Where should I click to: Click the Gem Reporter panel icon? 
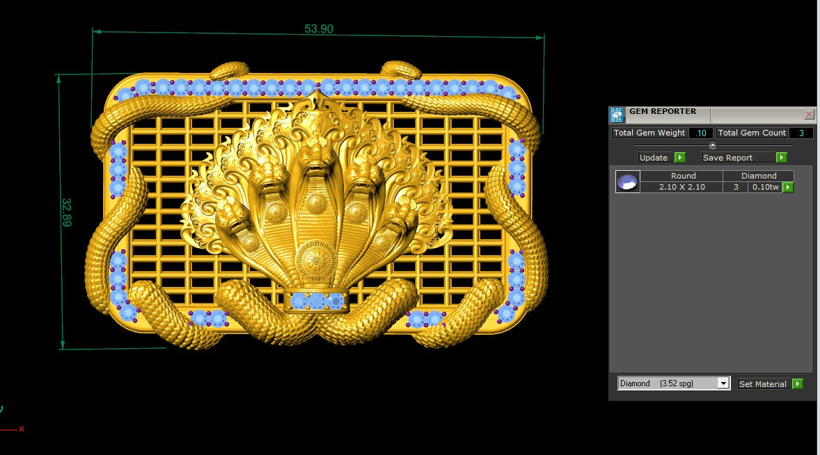(x=617, y=115)
